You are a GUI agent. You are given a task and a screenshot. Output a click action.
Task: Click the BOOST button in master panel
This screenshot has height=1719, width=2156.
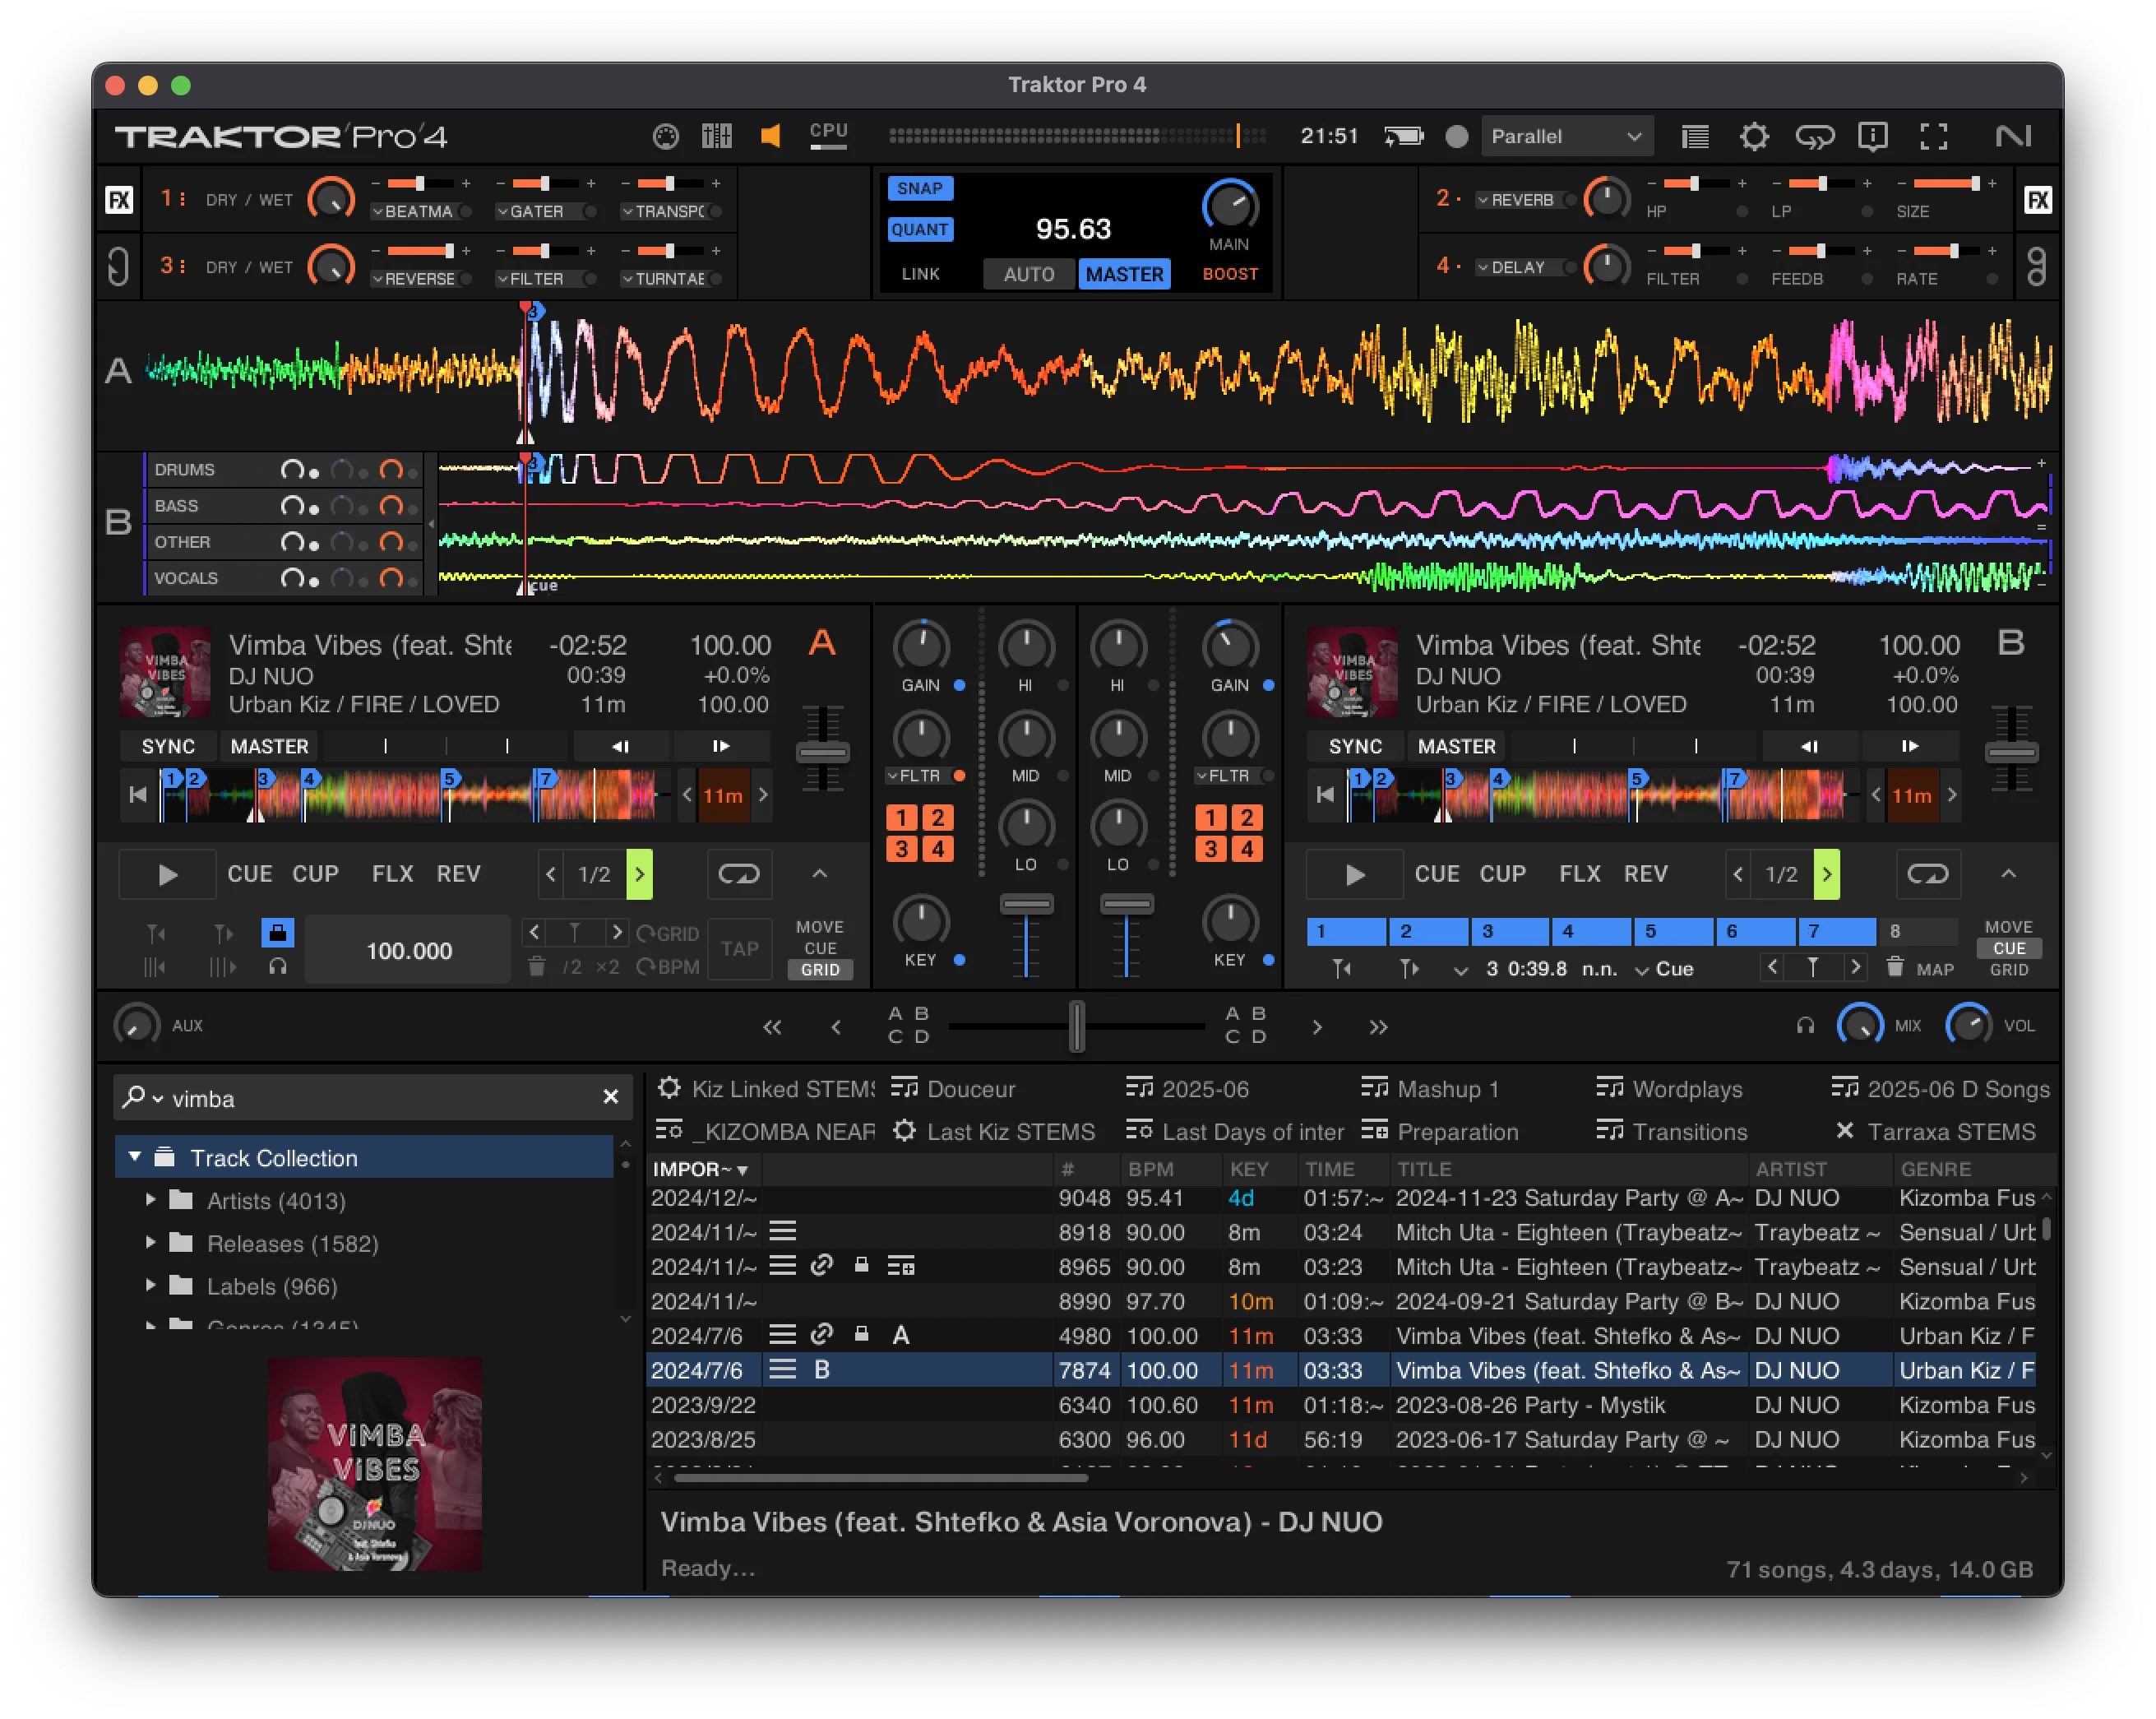1230,274
